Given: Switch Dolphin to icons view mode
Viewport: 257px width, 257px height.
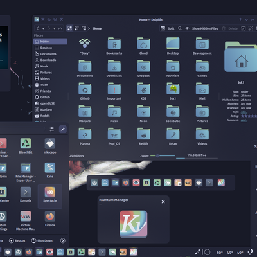Looking at the screenshot, I should point(69,28).
